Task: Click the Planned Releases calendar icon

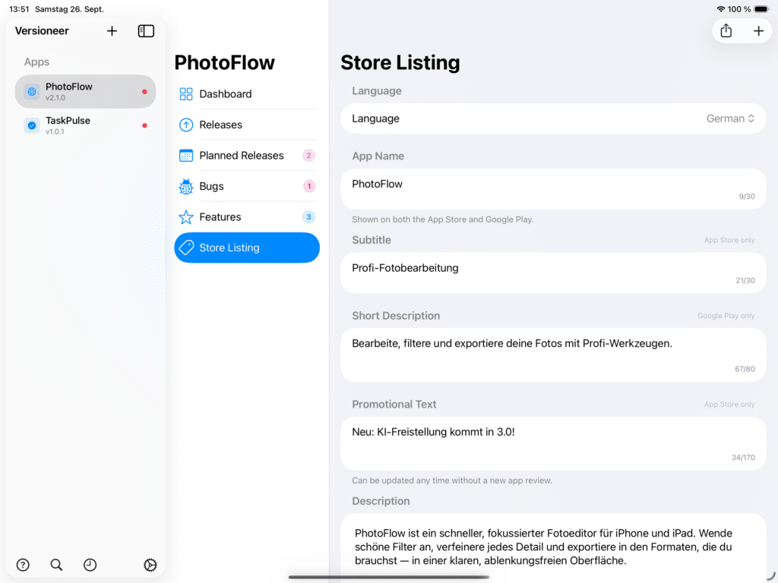Action: click(186, 156)
